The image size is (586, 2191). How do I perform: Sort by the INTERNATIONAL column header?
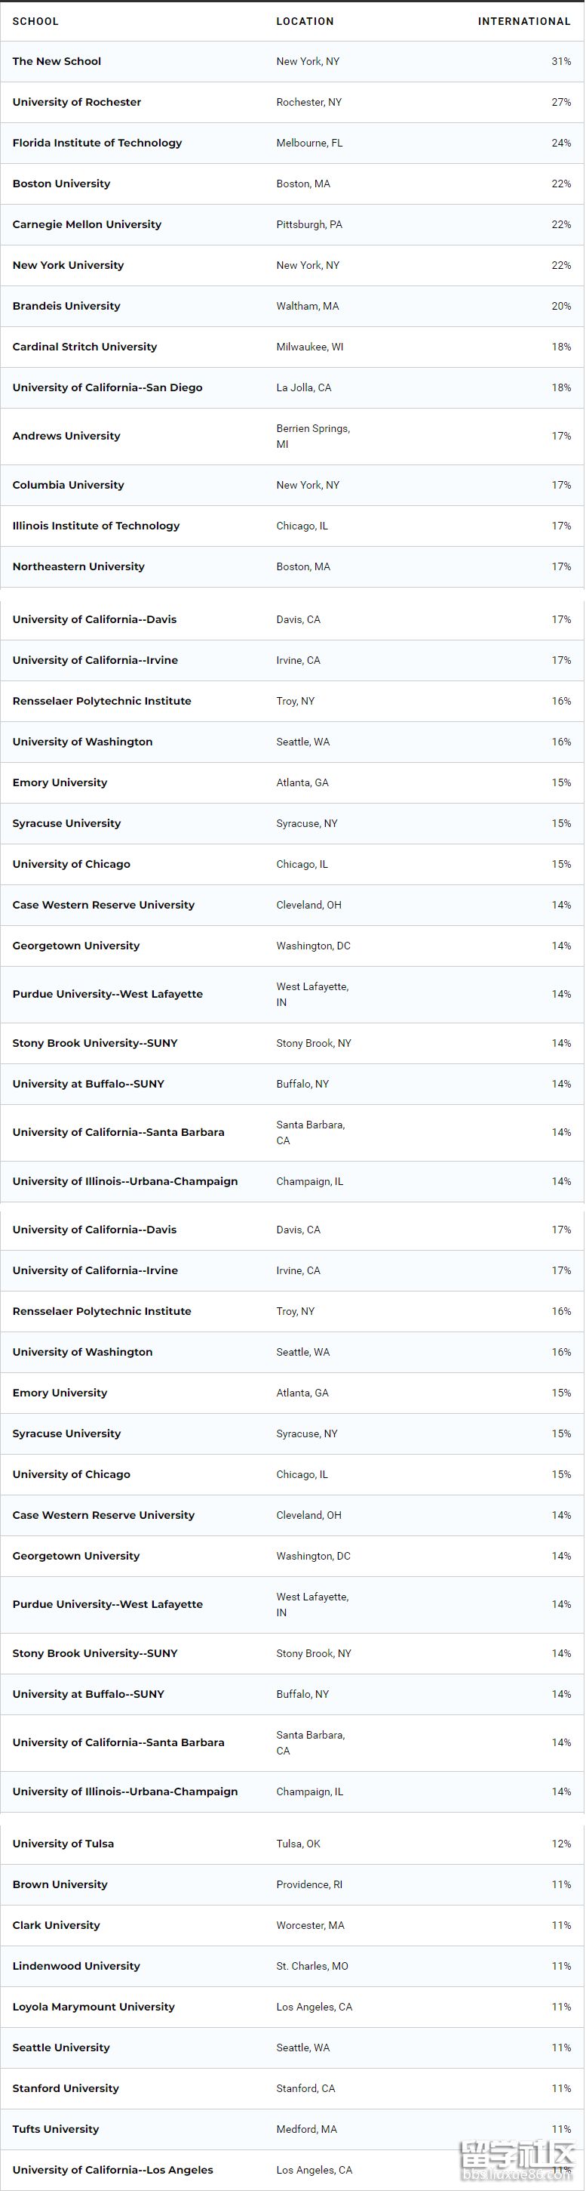click(x=524, y=21)
